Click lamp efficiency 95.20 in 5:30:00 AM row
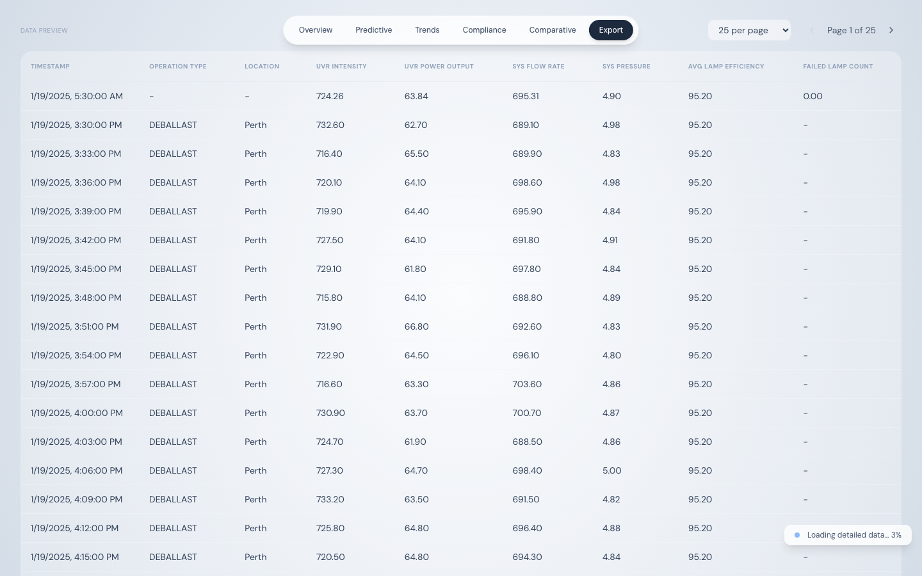The height and width of the screenshot is (576, 922). coord(700,96)
